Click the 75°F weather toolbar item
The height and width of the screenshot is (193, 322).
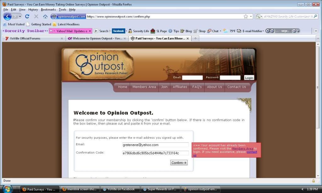tap(229, 31)
